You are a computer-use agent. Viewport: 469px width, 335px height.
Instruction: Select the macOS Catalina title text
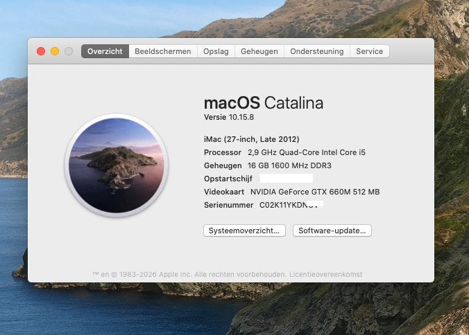264,103
